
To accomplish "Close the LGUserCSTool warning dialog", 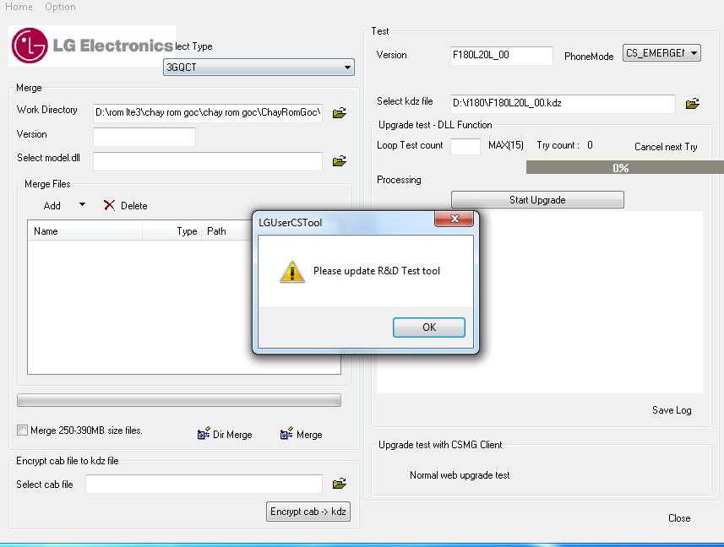I will [x=455, y=219].
